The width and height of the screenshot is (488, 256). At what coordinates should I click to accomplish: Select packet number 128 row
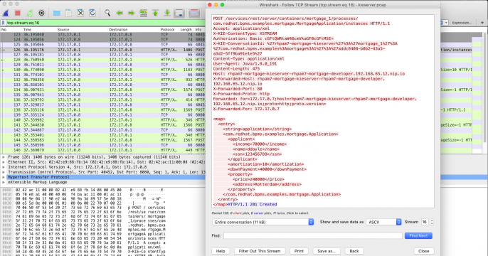[x=102, y=60]
